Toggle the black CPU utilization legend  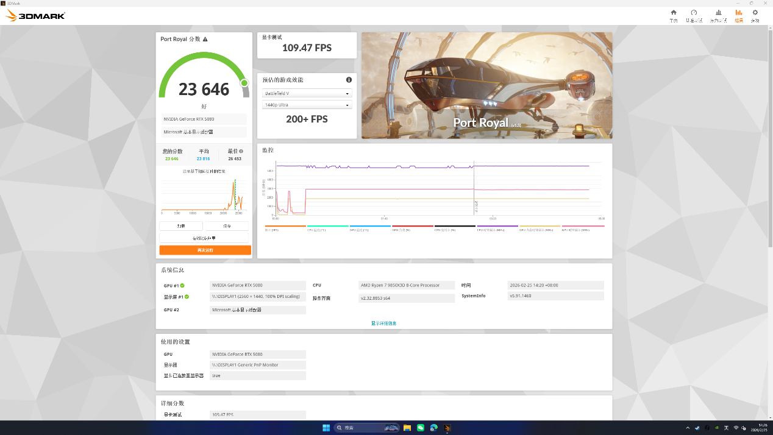(x=455, y=228)
